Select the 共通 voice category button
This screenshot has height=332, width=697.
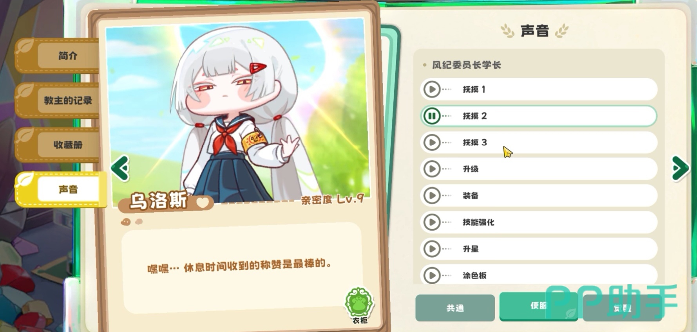(455, 308)
